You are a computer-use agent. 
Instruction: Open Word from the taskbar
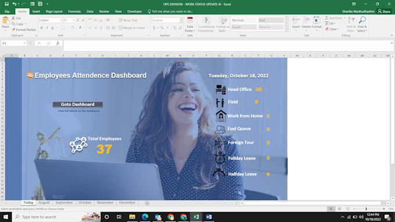click(209, 217)
